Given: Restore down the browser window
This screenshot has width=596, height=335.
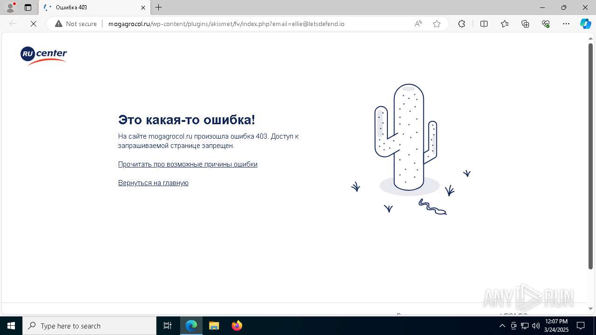Looking at the screenshot, I should [x=564, y=7].
